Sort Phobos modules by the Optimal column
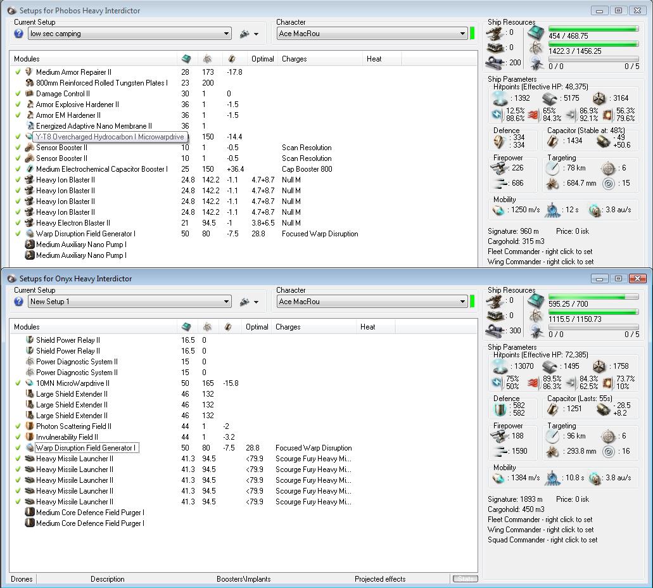Viewport: 653px width, 588px height. pos(262,59)
